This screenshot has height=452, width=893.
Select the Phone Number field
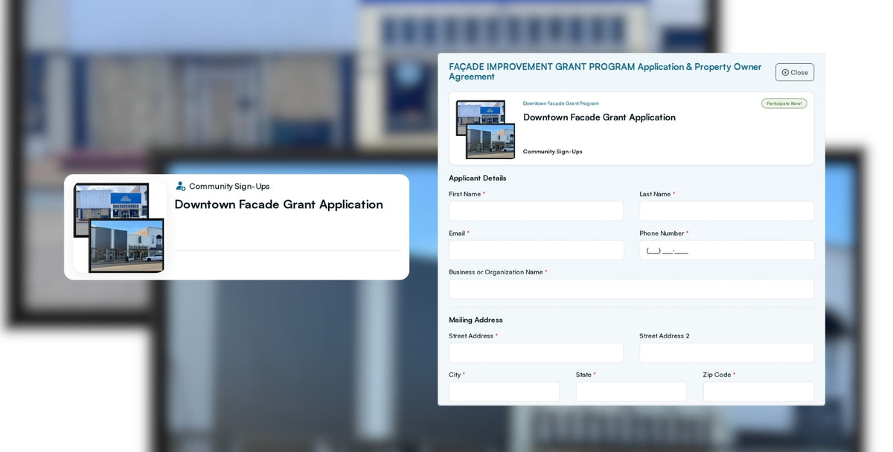[x=726, y=251]
